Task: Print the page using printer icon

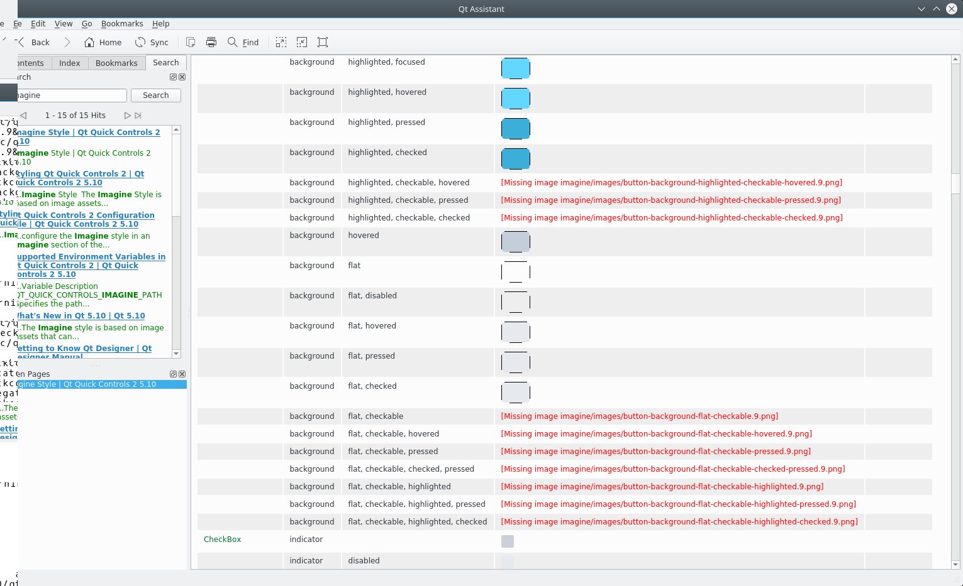Action: point(211,42)
